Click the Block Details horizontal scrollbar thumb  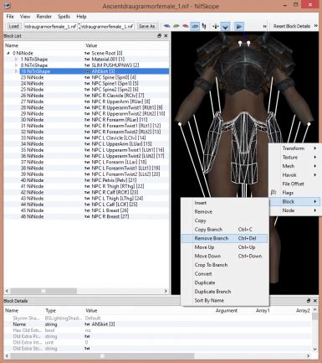click(102, 355)
